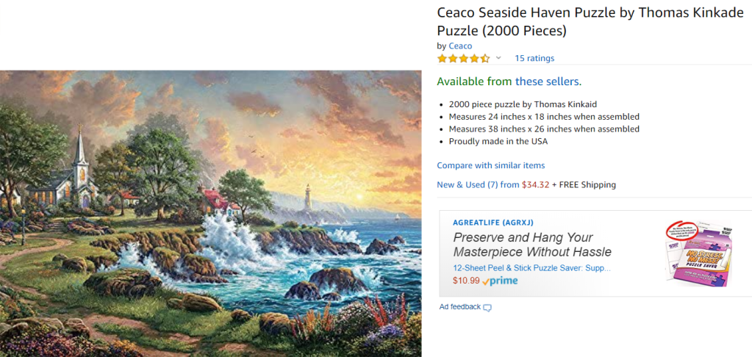Click the $34.32 price
Image resolution: width=752 pixels, height=357 pixels.
[x=535, y=184]
